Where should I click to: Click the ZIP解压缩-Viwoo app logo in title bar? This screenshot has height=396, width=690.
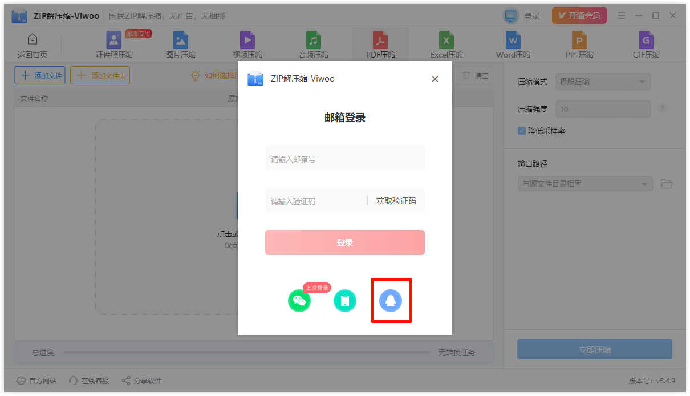[19, 16]
